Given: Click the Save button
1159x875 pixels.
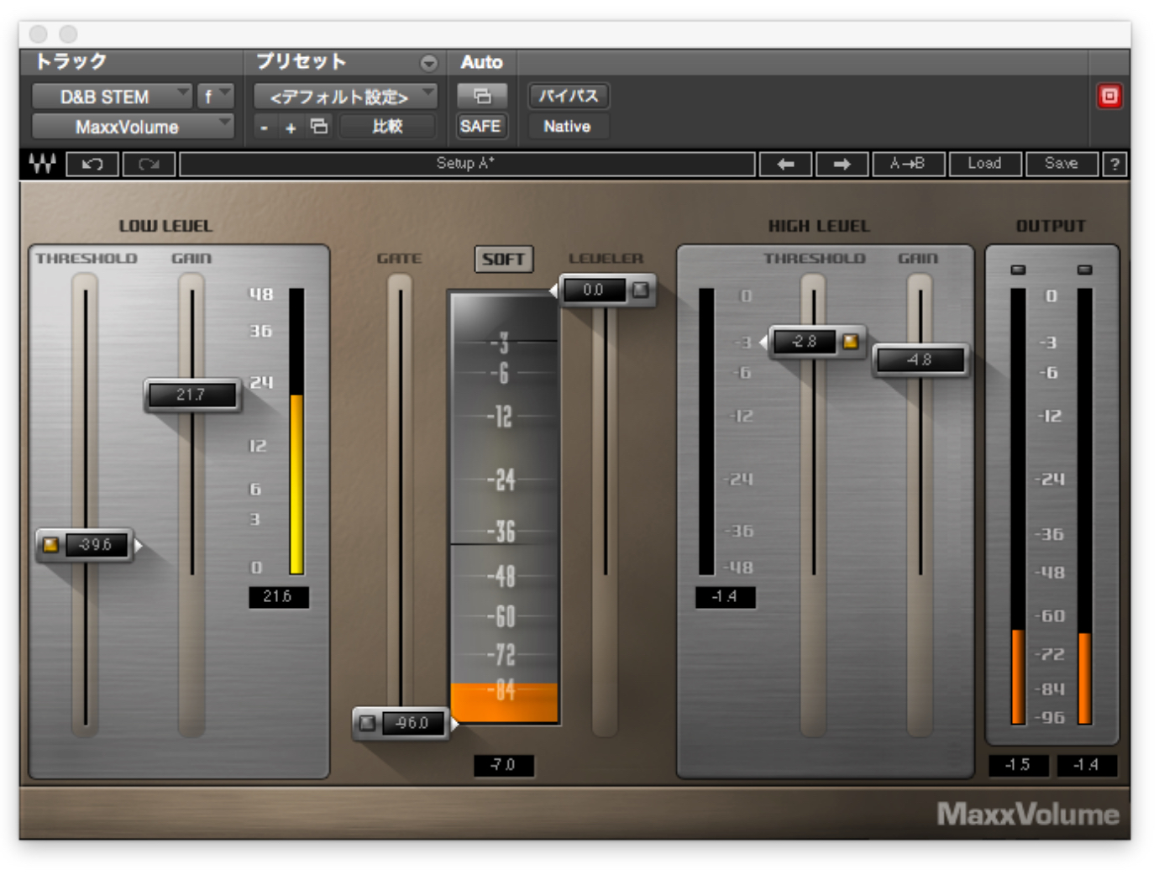Looking at the screenshot, I should (1061, 164).
